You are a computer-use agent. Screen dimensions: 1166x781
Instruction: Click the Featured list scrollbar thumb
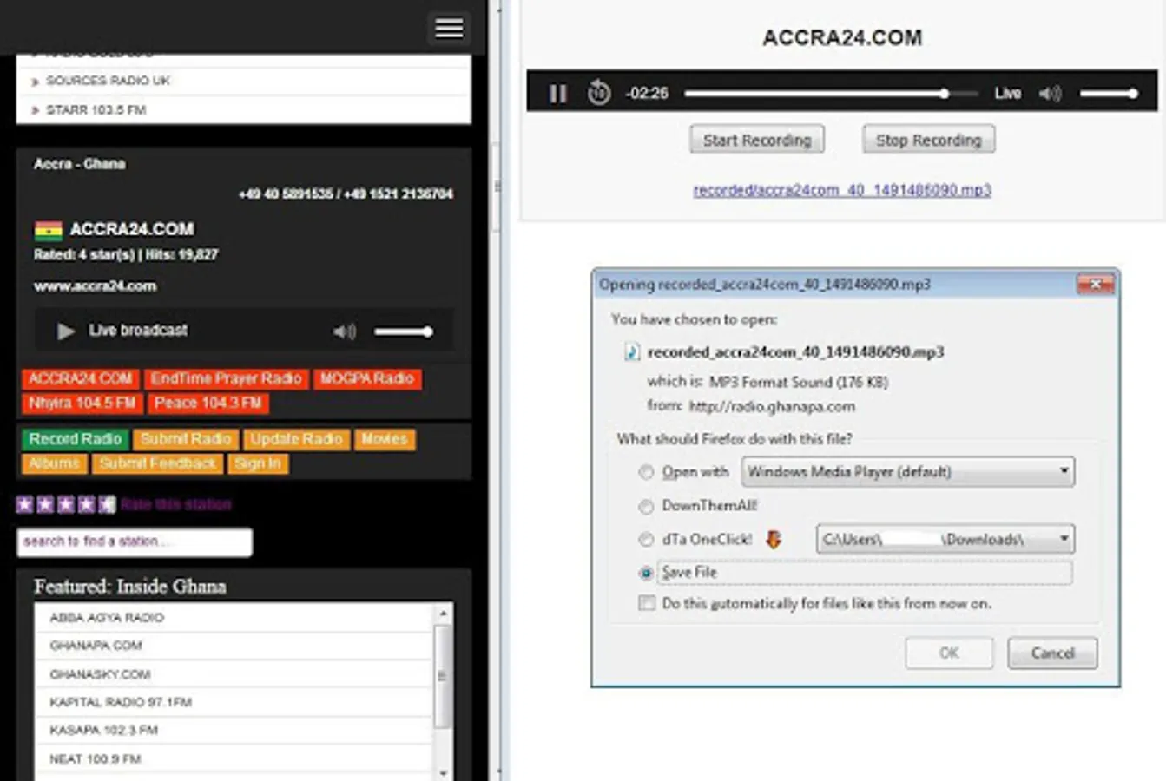click(443, 675)
